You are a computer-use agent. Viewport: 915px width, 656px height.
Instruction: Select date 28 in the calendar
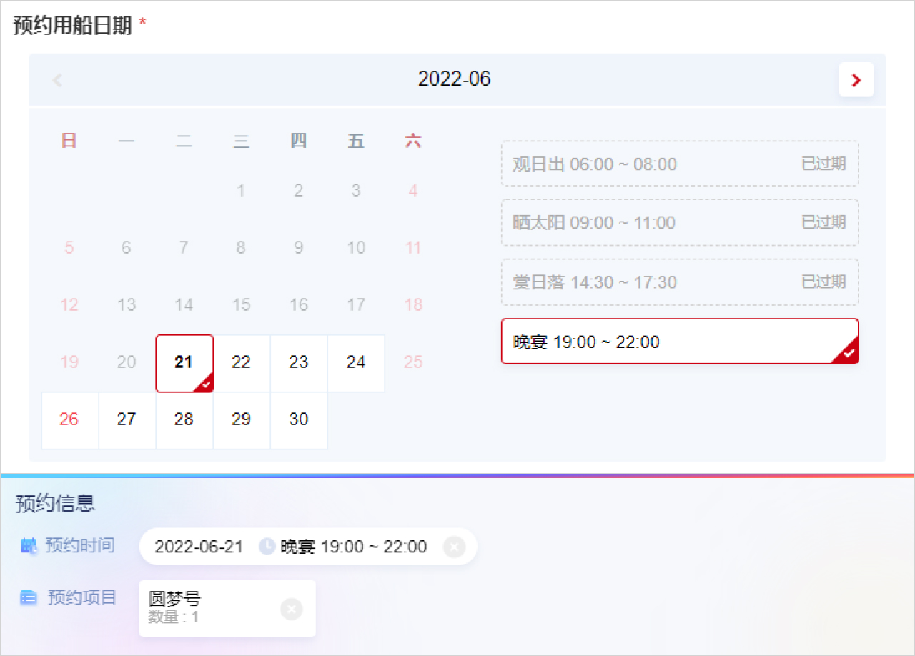pyautogui.click(x=184, y=420)
